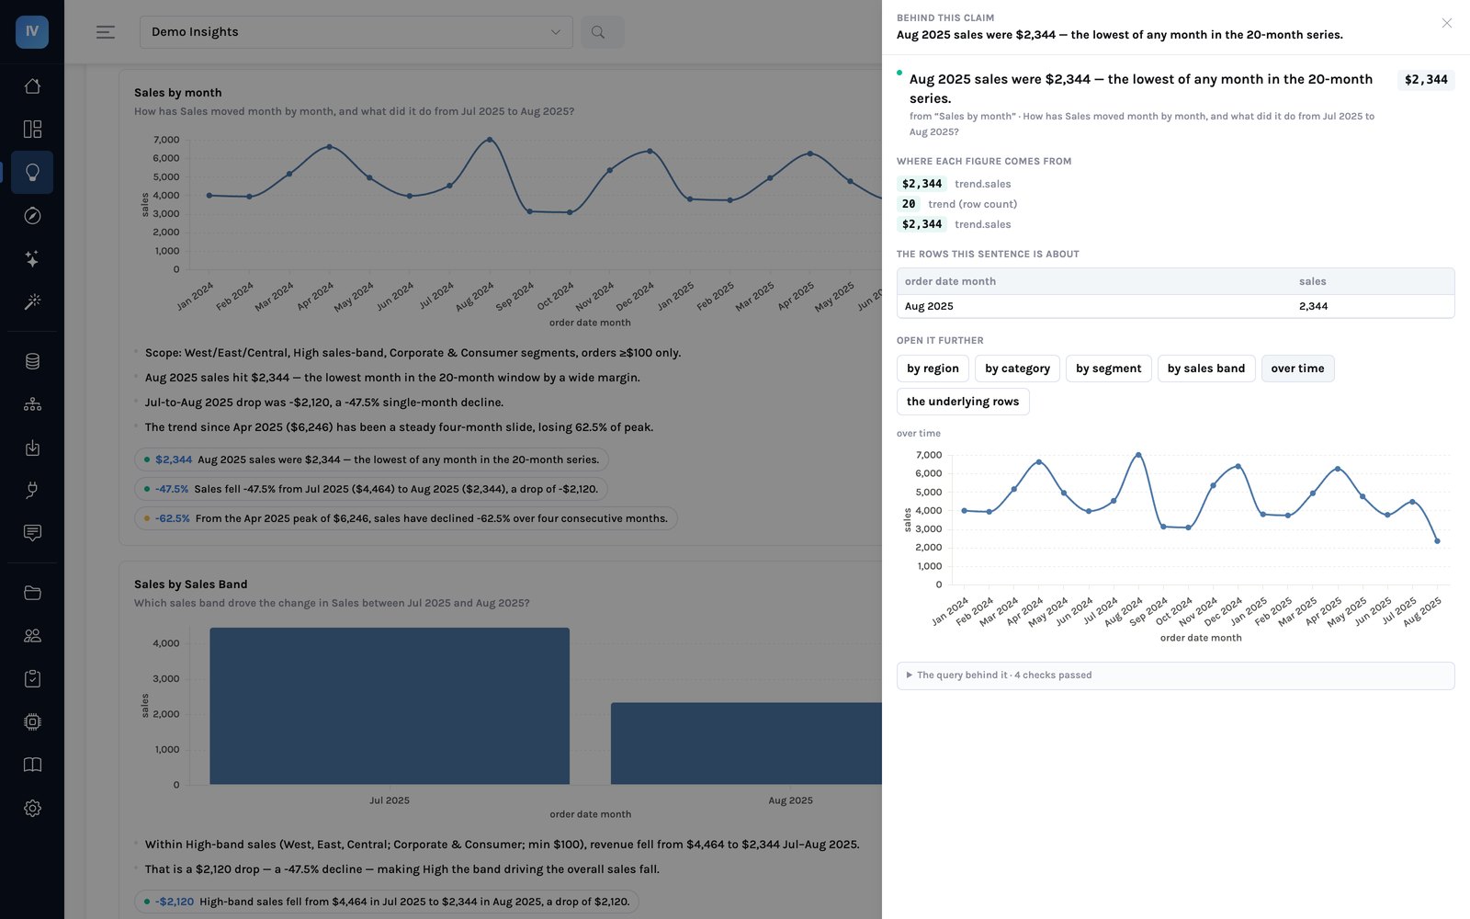Click the Jul 2025 bar in Sales Band chart
Screen dimensions: 1470x919
[390, 706]
